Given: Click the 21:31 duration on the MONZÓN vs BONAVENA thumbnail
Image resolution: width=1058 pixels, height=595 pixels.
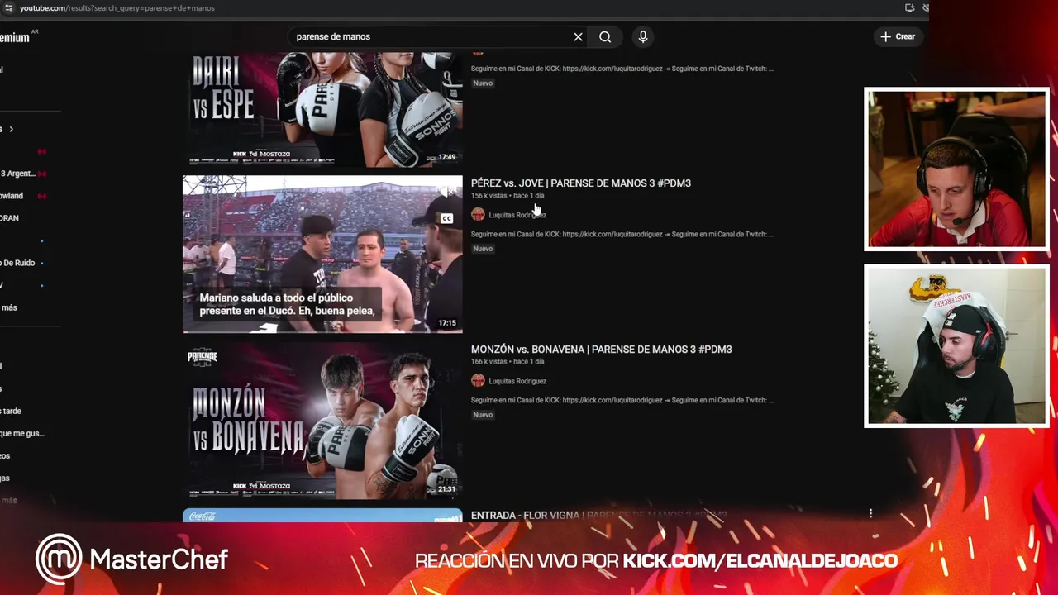Looking at the screenshot, I should [446, 489].
